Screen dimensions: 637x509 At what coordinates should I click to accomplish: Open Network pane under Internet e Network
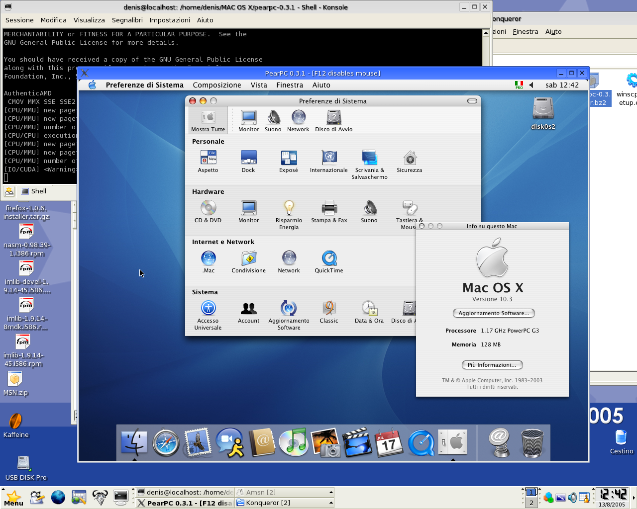point(289,262)
